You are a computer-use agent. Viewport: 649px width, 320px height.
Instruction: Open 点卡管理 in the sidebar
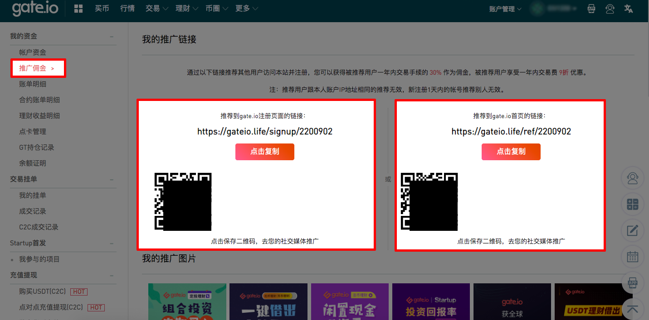point(33,132)
